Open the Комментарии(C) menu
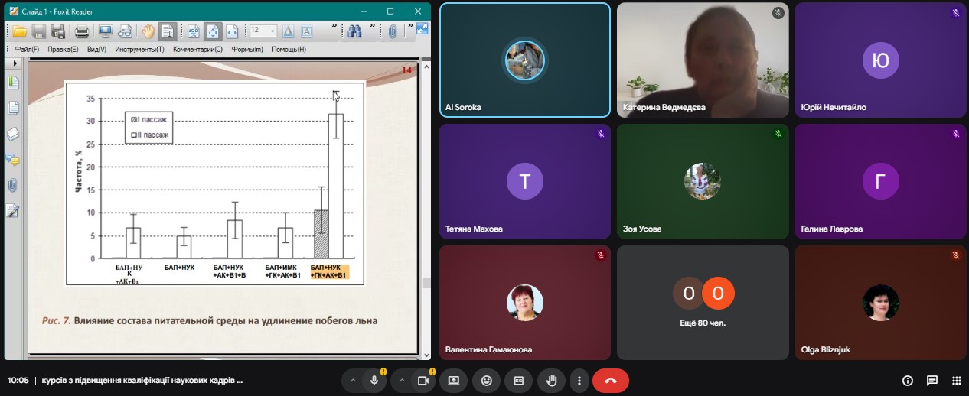Image resolution: width=969 pixels, height=396 pixels. [x=197, y=50]
